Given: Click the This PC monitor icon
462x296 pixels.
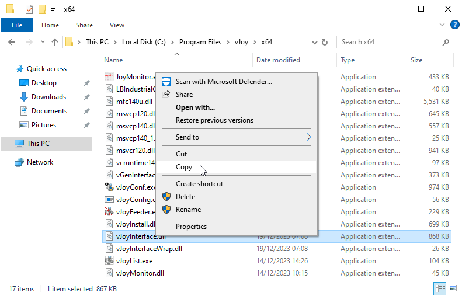Looking at the screenshot, I should 19,144.
